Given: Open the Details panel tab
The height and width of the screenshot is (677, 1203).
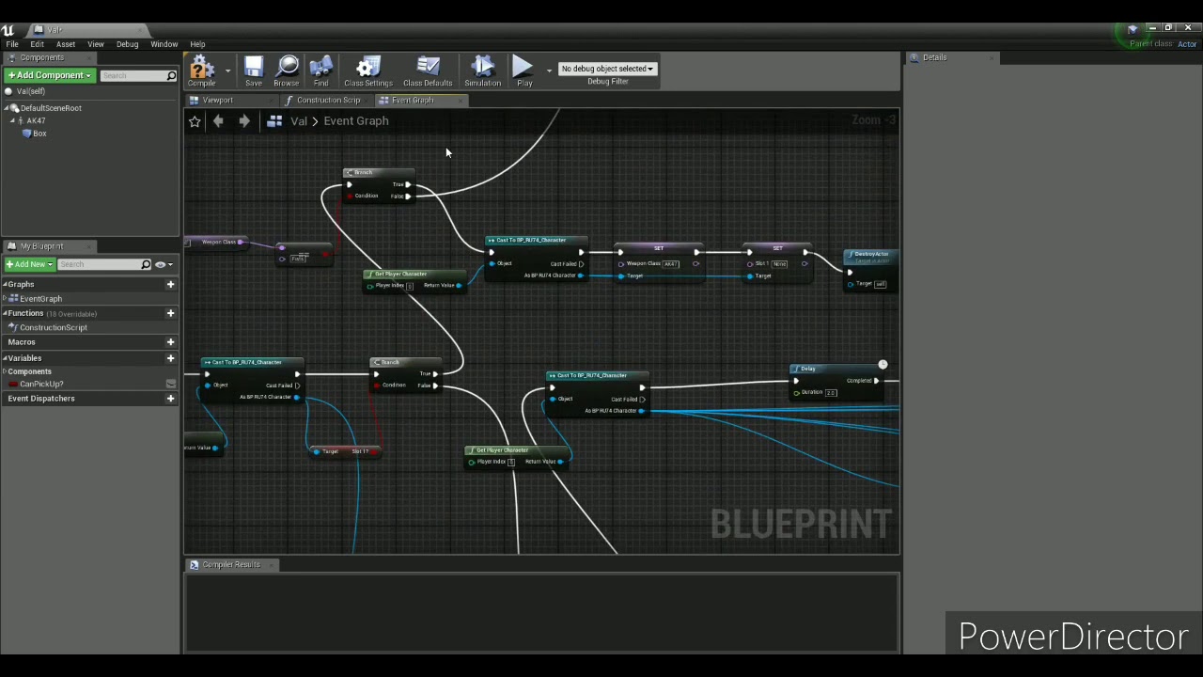Looking at the screenshot, I should pos(934,57).
